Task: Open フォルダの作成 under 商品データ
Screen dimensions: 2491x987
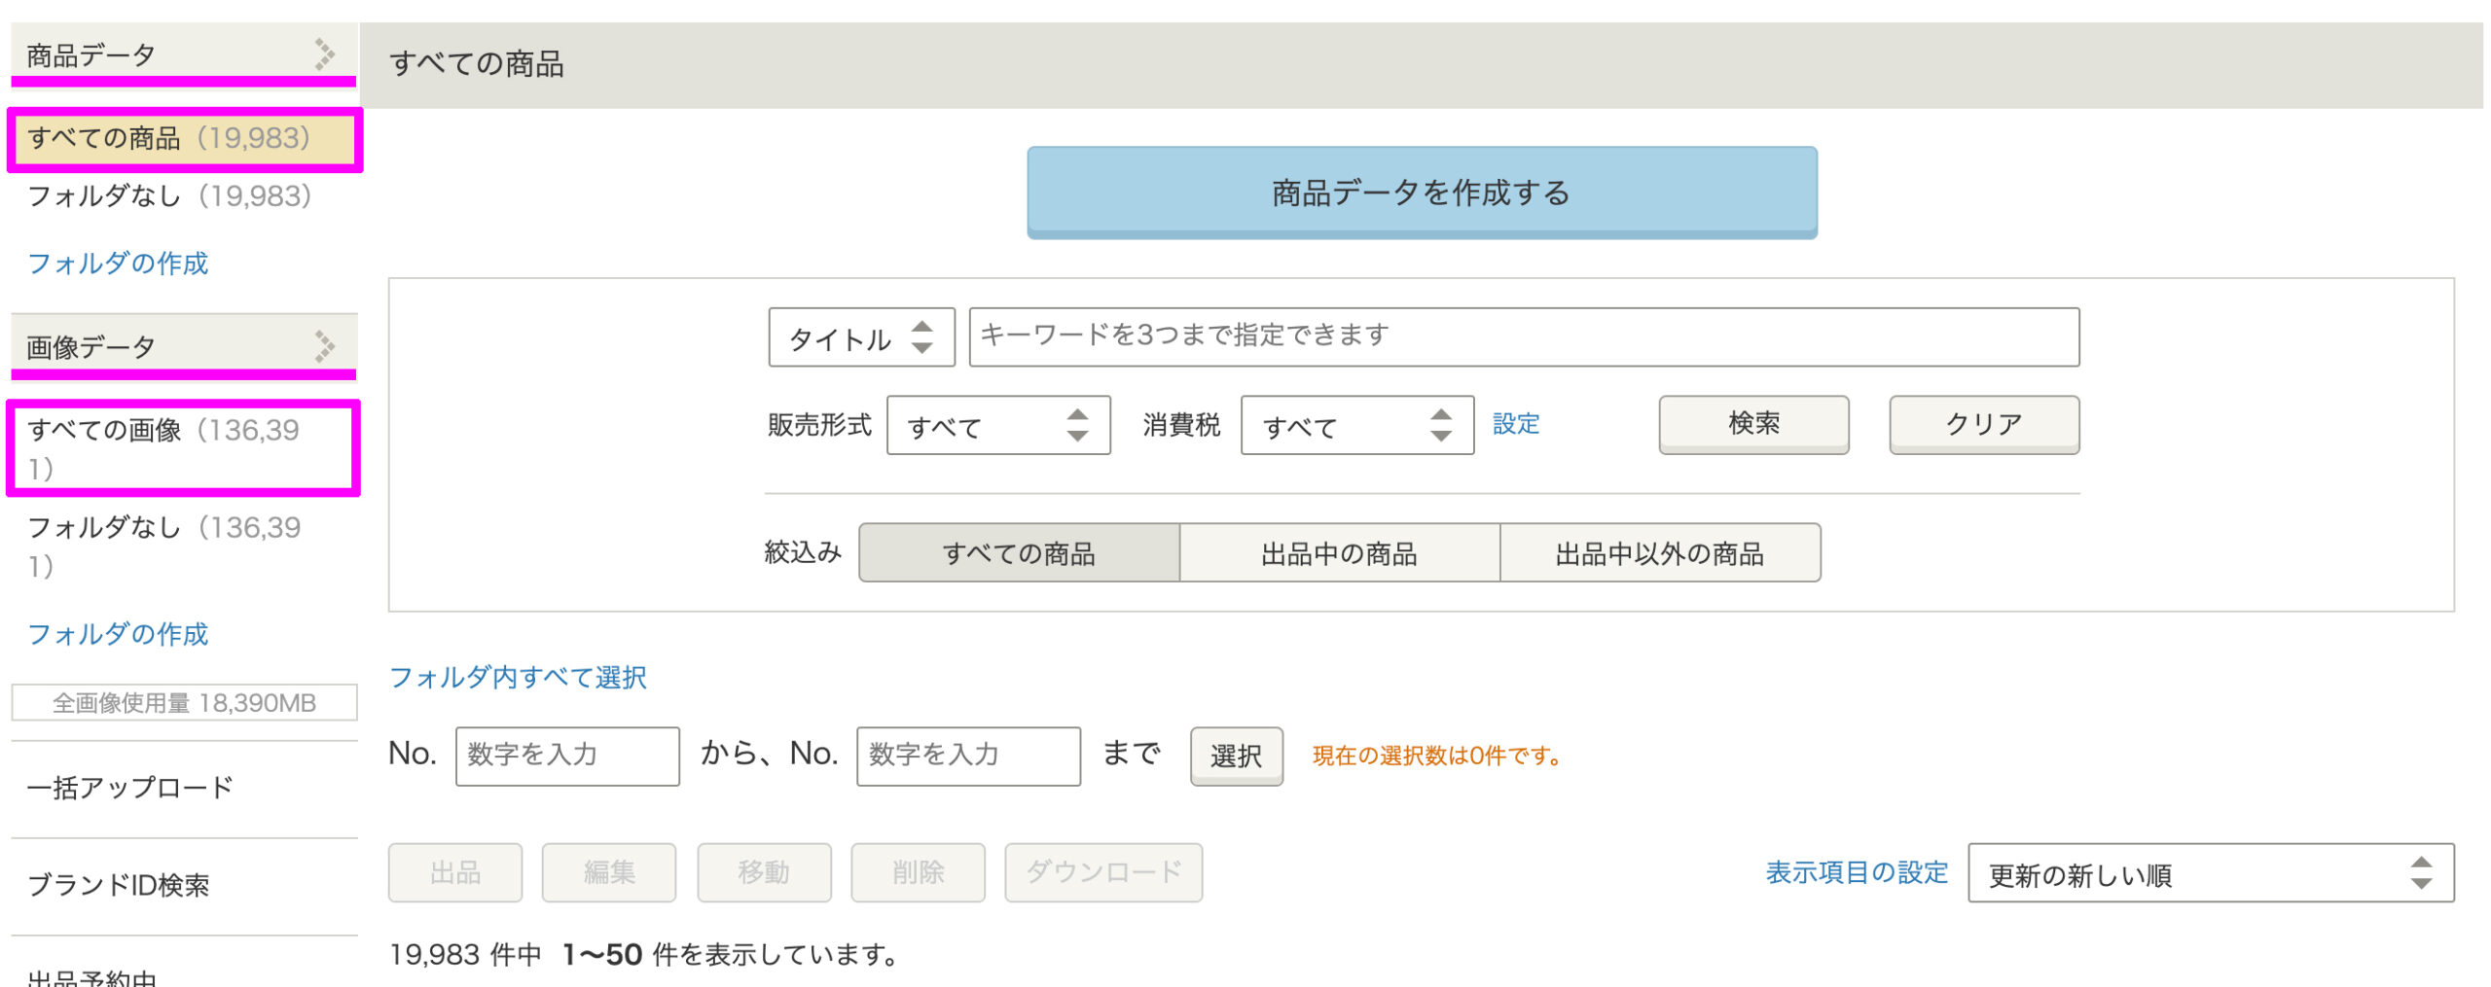Action: tap(119, 264)
